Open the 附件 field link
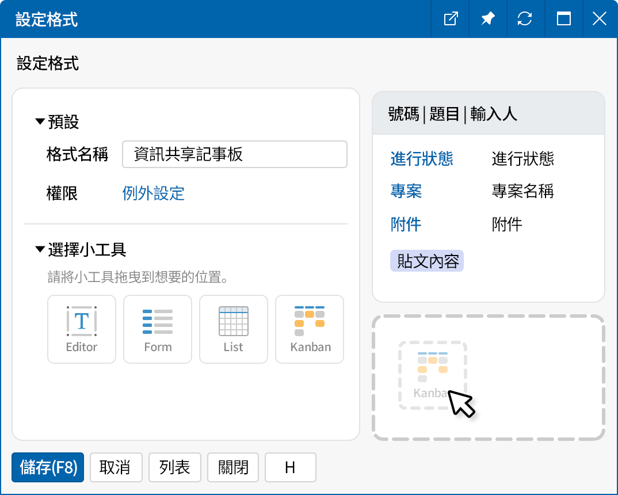This screenshot has width=618, height=495. coord(406,224)
